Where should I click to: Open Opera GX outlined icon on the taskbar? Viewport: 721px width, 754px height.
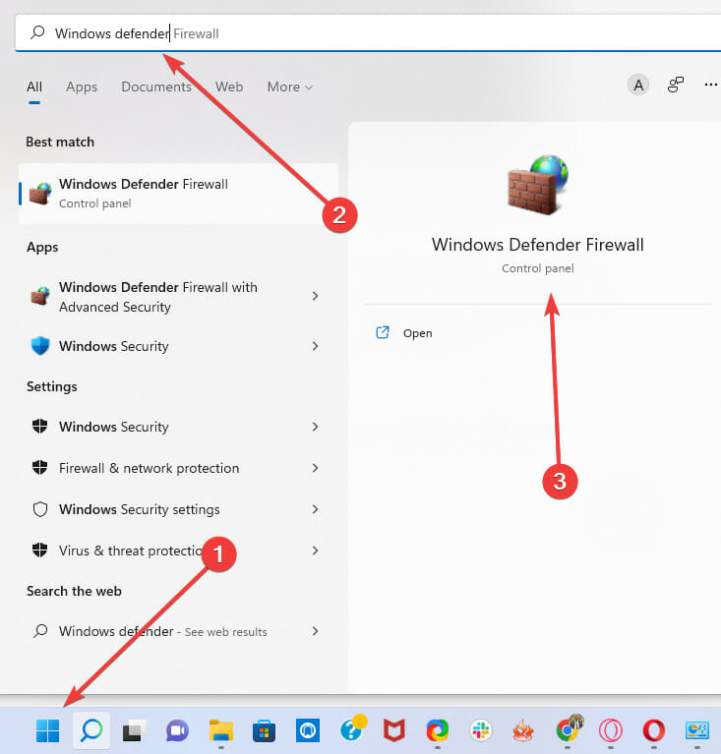point(611,731)
